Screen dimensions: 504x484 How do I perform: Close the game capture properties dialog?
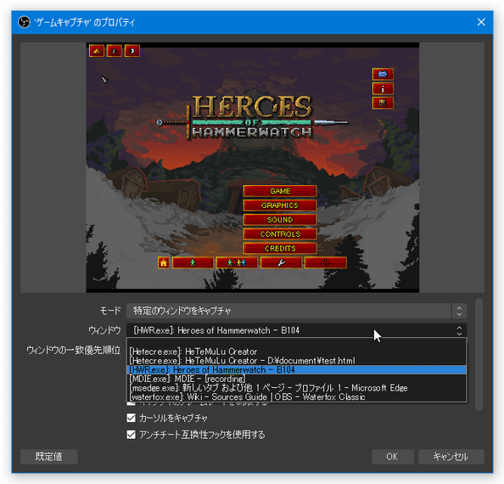(481, 22)
